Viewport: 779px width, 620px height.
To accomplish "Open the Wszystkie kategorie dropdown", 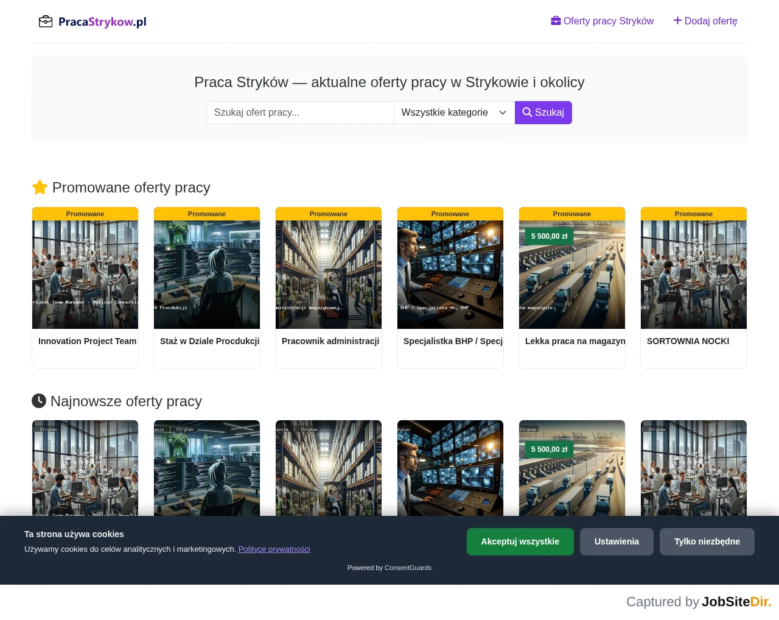I will pos(454,113).
